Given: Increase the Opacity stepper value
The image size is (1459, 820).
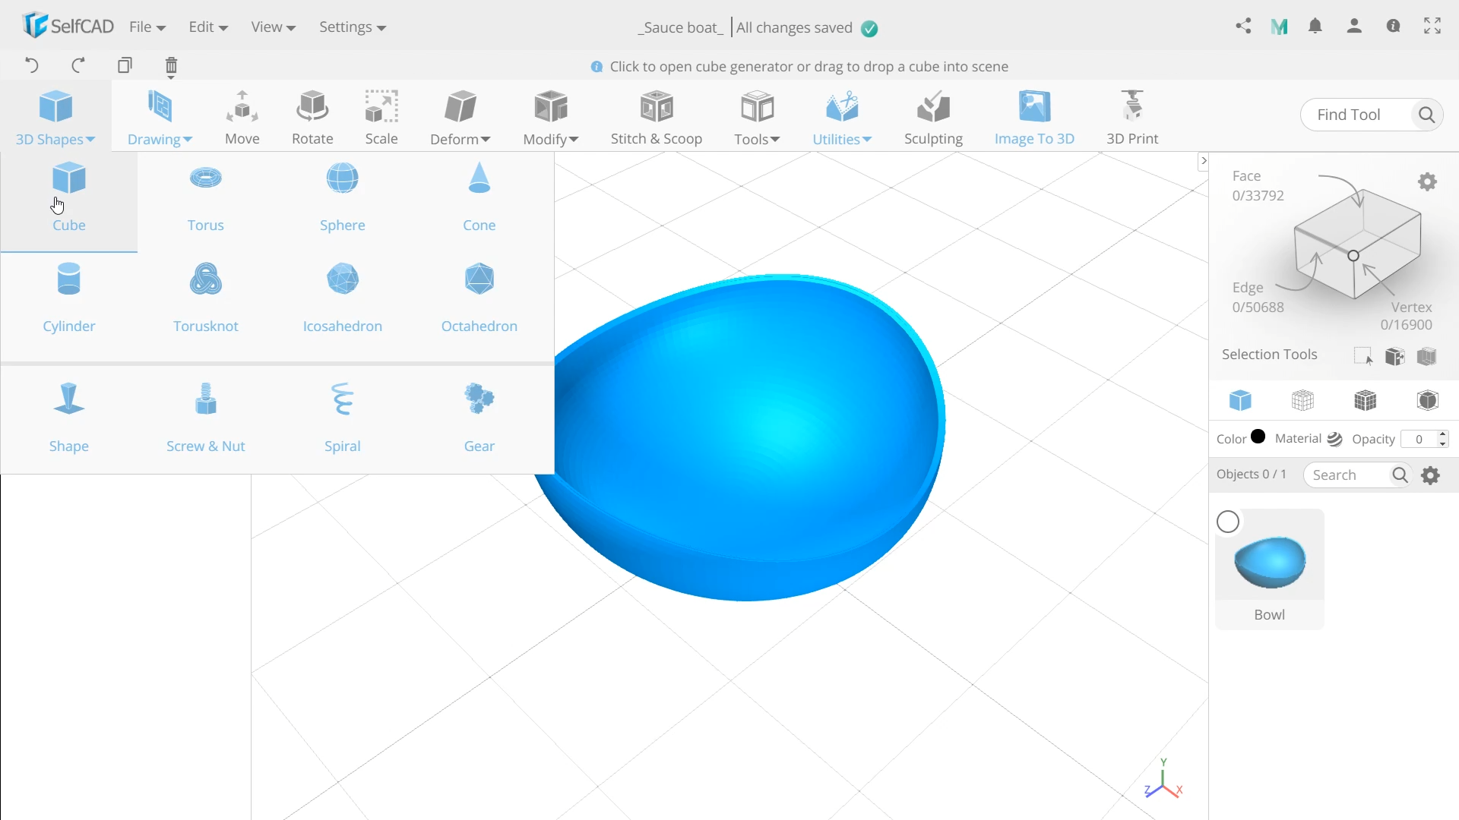Looking at the screenshot, I should tap(1442, 434).
